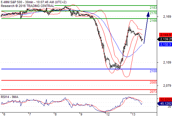Click the 2,169 price axis value
The height and width of the screenshot is (116, 172).
tap(167, 17)
